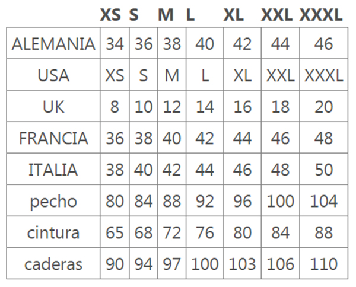Image resolution: width=356 pixels, height=287 pixels.
Task: Click the FRANCIA row label
Action: 53,138
